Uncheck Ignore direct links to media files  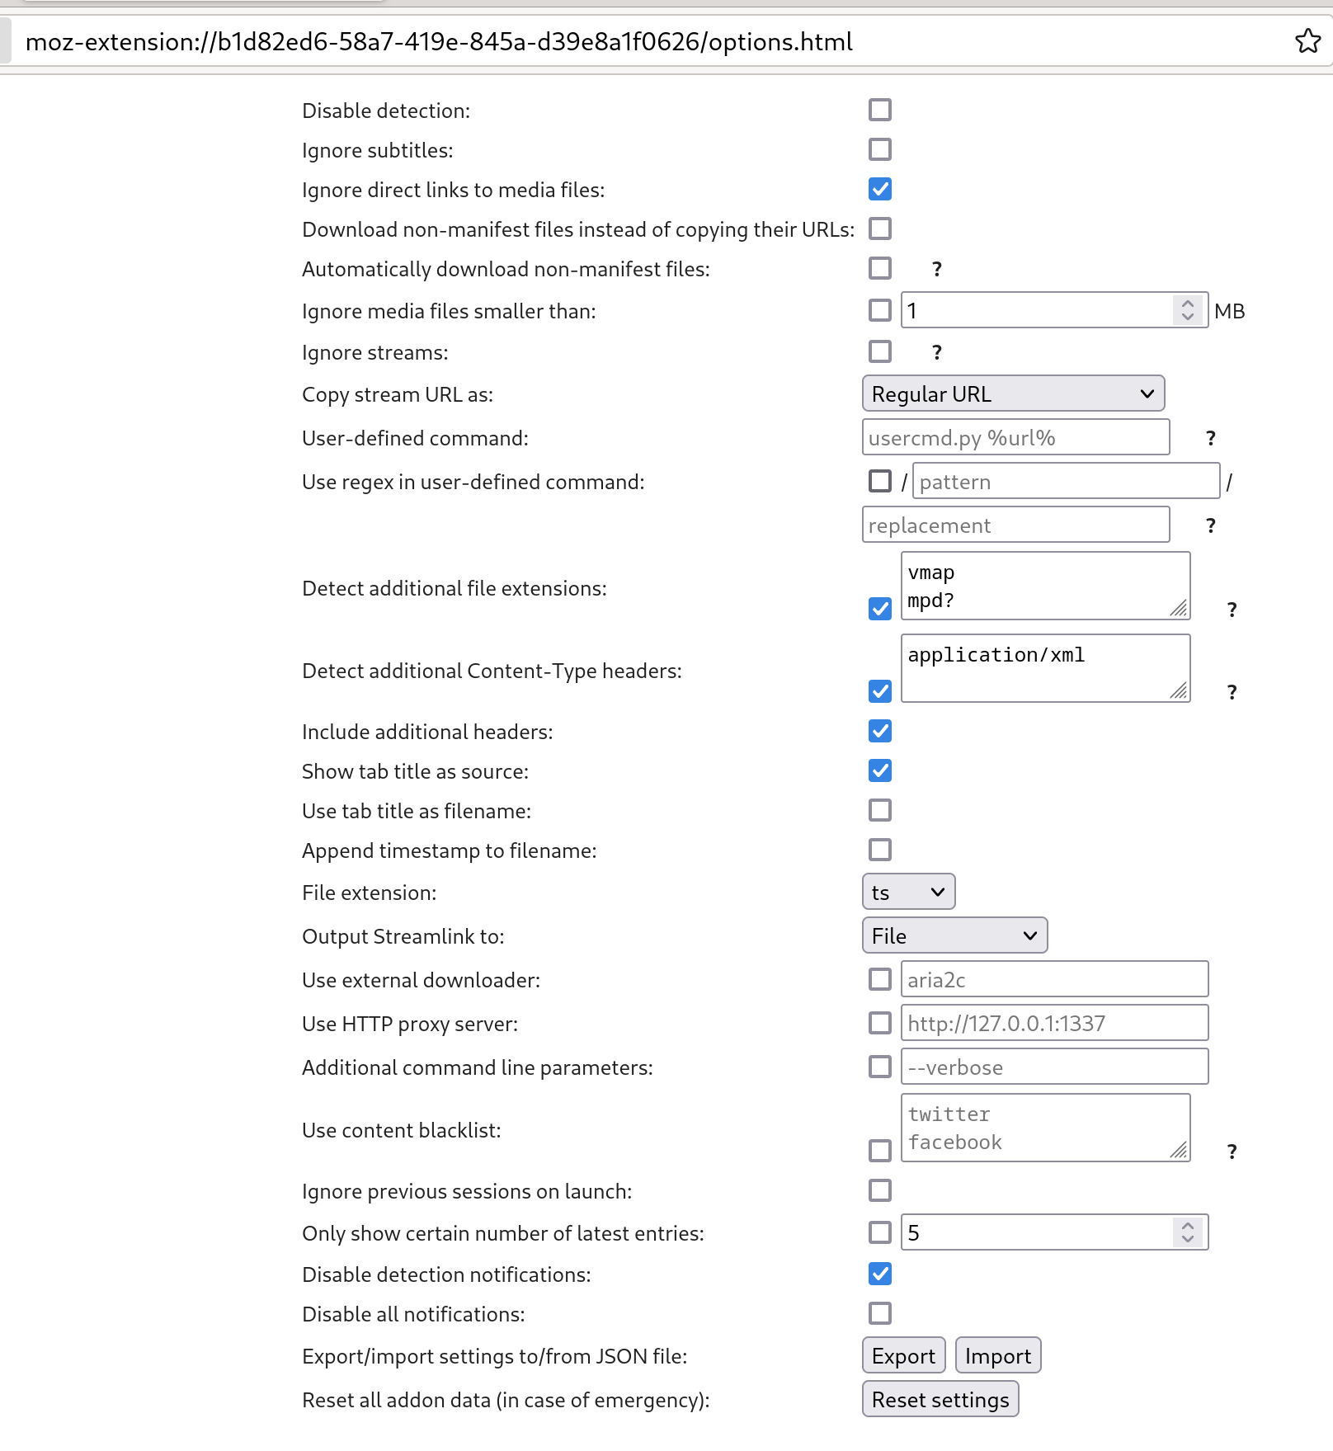880,189
